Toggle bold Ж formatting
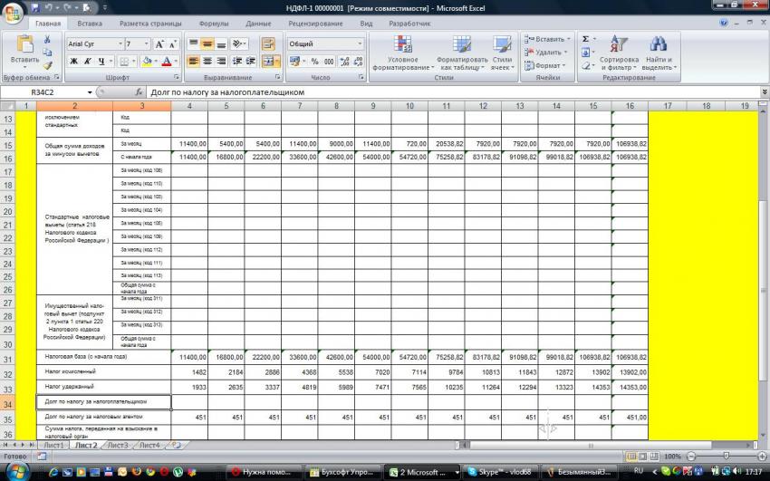The width and height of the screenshot is (770, 481). click(x=74, y=62)
